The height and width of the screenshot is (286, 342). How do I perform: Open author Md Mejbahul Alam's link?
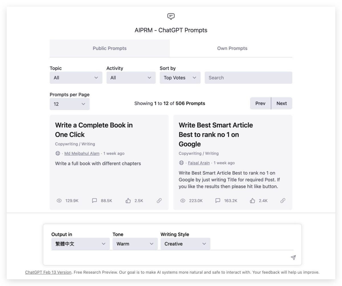[x=82, y=153]
